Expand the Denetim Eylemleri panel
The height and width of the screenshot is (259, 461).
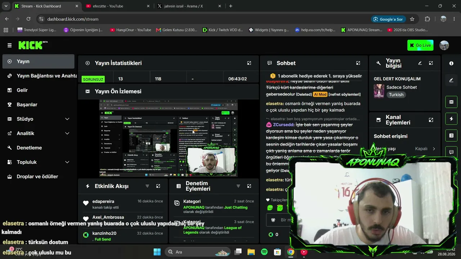pyautogui.click(x=249, y=186)
